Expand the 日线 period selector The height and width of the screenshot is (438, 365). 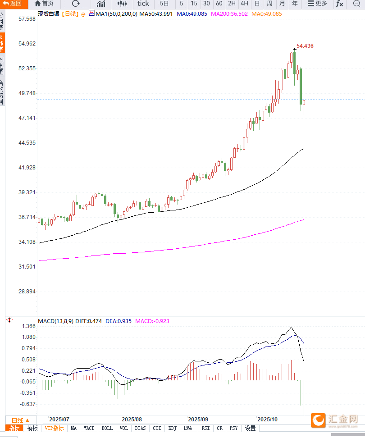pyautogui.click(x=20, y=420)
